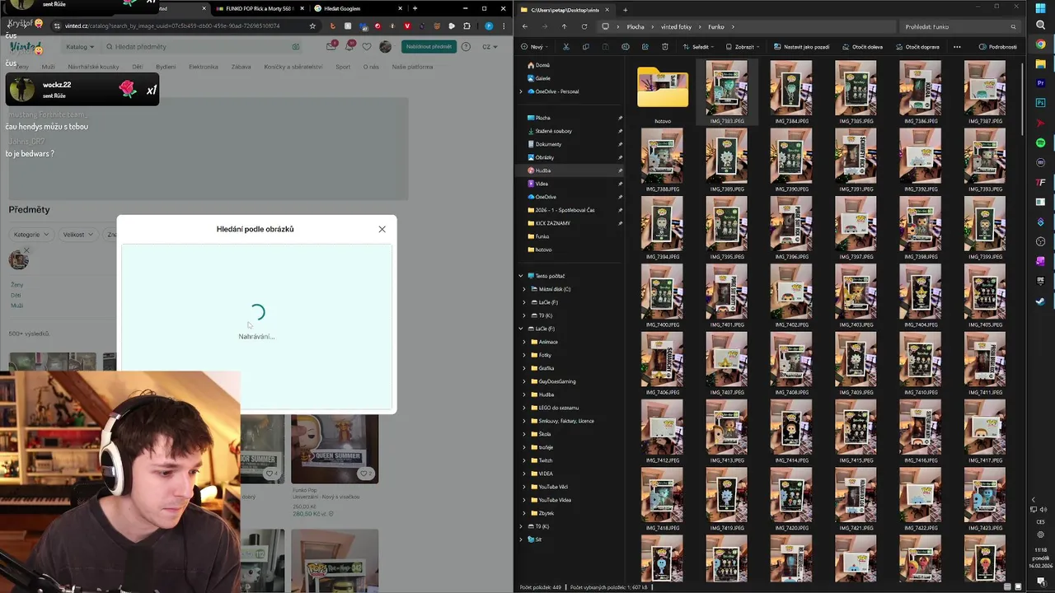The width and height of the screenshot is (1055, 593).
Task: Expand the Animace folder node
Action: point(524,342)
